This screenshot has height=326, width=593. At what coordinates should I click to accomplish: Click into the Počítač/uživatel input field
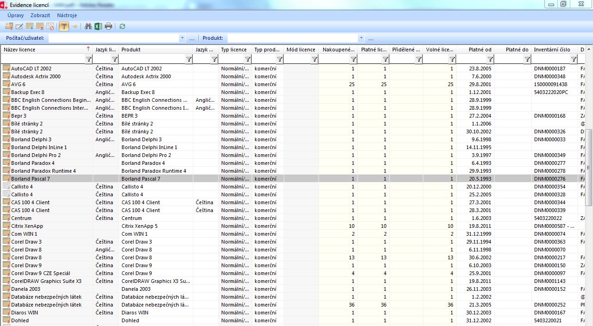[114, 38]
